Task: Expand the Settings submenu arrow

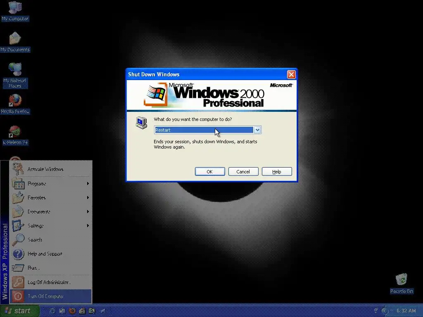Action: point(88,226)
